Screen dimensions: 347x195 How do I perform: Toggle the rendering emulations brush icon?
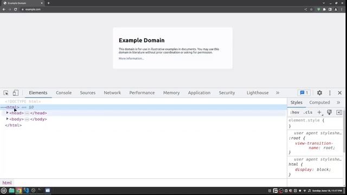pyautogui.click(x=329, y=112)
